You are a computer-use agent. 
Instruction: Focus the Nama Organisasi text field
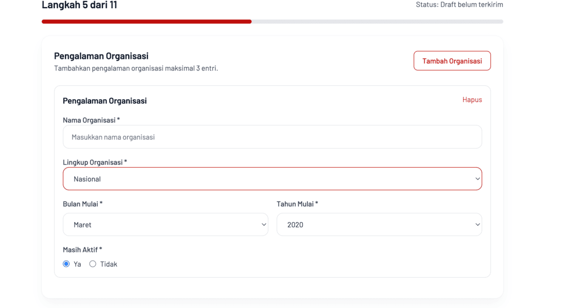(272, 137)
